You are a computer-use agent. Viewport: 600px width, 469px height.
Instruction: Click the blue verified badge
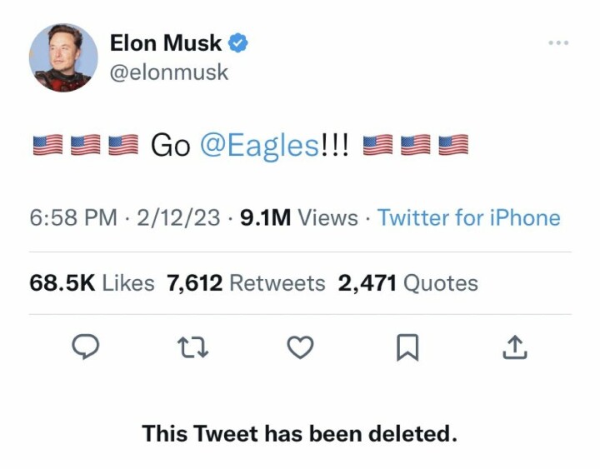(238, 43)
